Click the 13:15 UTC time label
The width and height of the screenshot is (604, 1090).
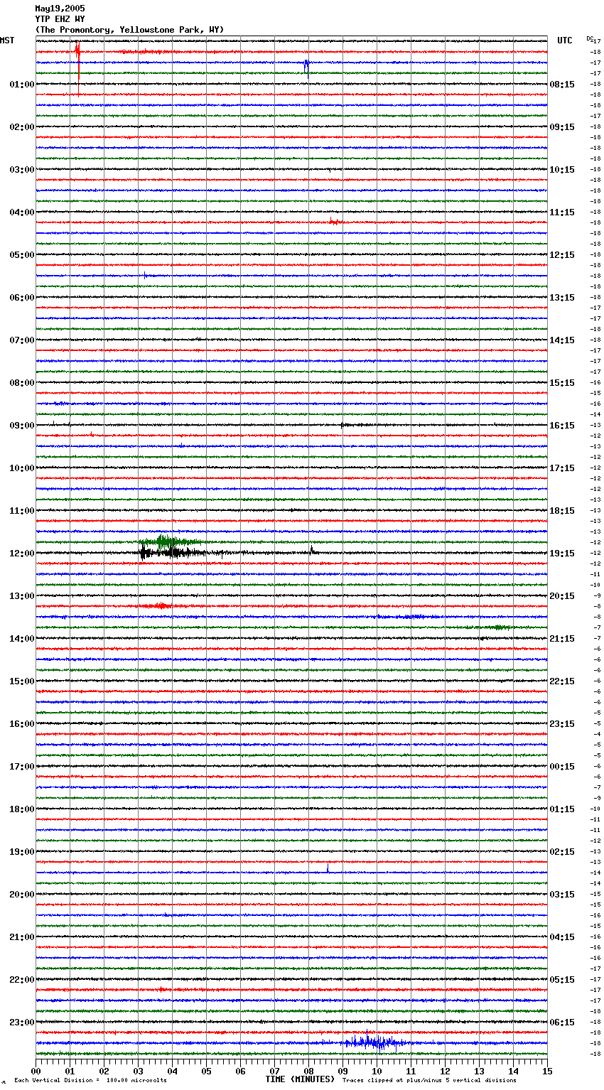point(562,298)
